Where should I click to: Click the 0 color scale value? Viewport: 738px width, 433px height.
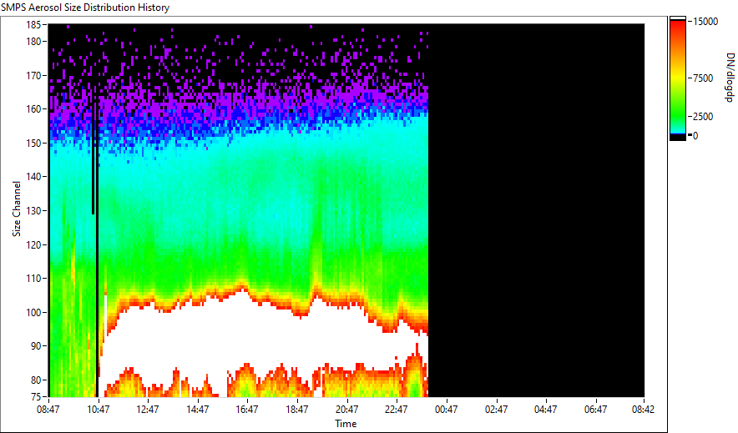pyautogui.click(x=695, y=136)
